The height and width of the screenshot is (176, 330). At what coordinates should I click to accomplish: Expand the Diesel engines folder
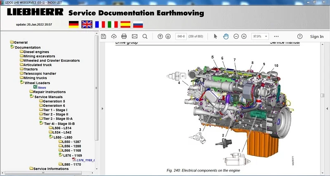click(35, 52)
